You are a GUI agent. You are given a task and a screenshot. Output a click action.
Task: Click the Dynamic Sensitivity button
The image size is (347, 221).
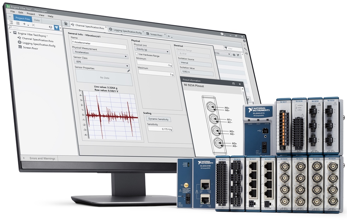point(158,119)
